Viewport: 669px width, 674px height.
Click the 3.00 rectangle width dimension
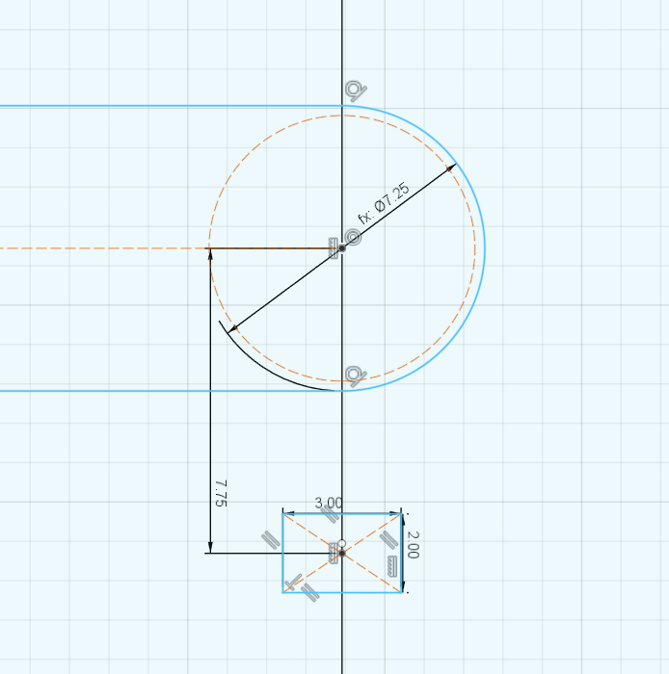329,503
